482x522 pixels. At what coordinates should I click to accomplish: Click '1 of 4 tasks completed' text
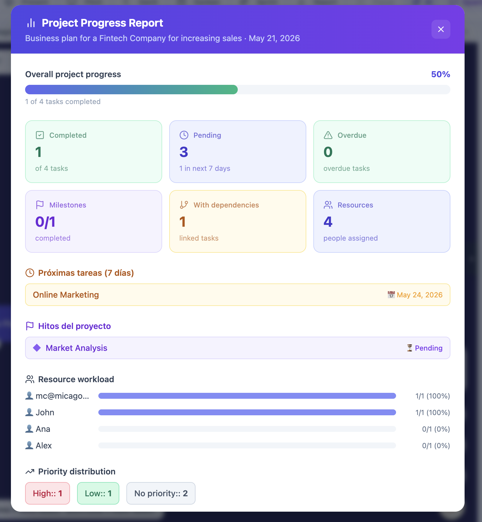click(x=63, y=101)
